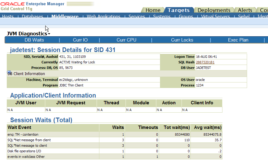Viewport: 268px width, 164px height.
Task: Open Siebel subtab
Action: point(244,16)
